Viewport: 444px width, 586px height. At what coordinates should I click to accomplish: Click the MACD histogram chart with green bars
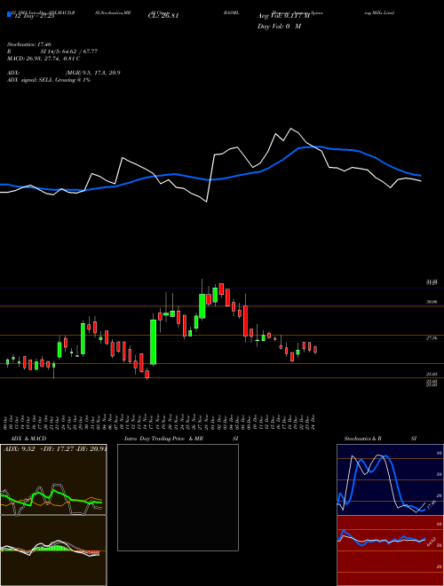[53, 550]
